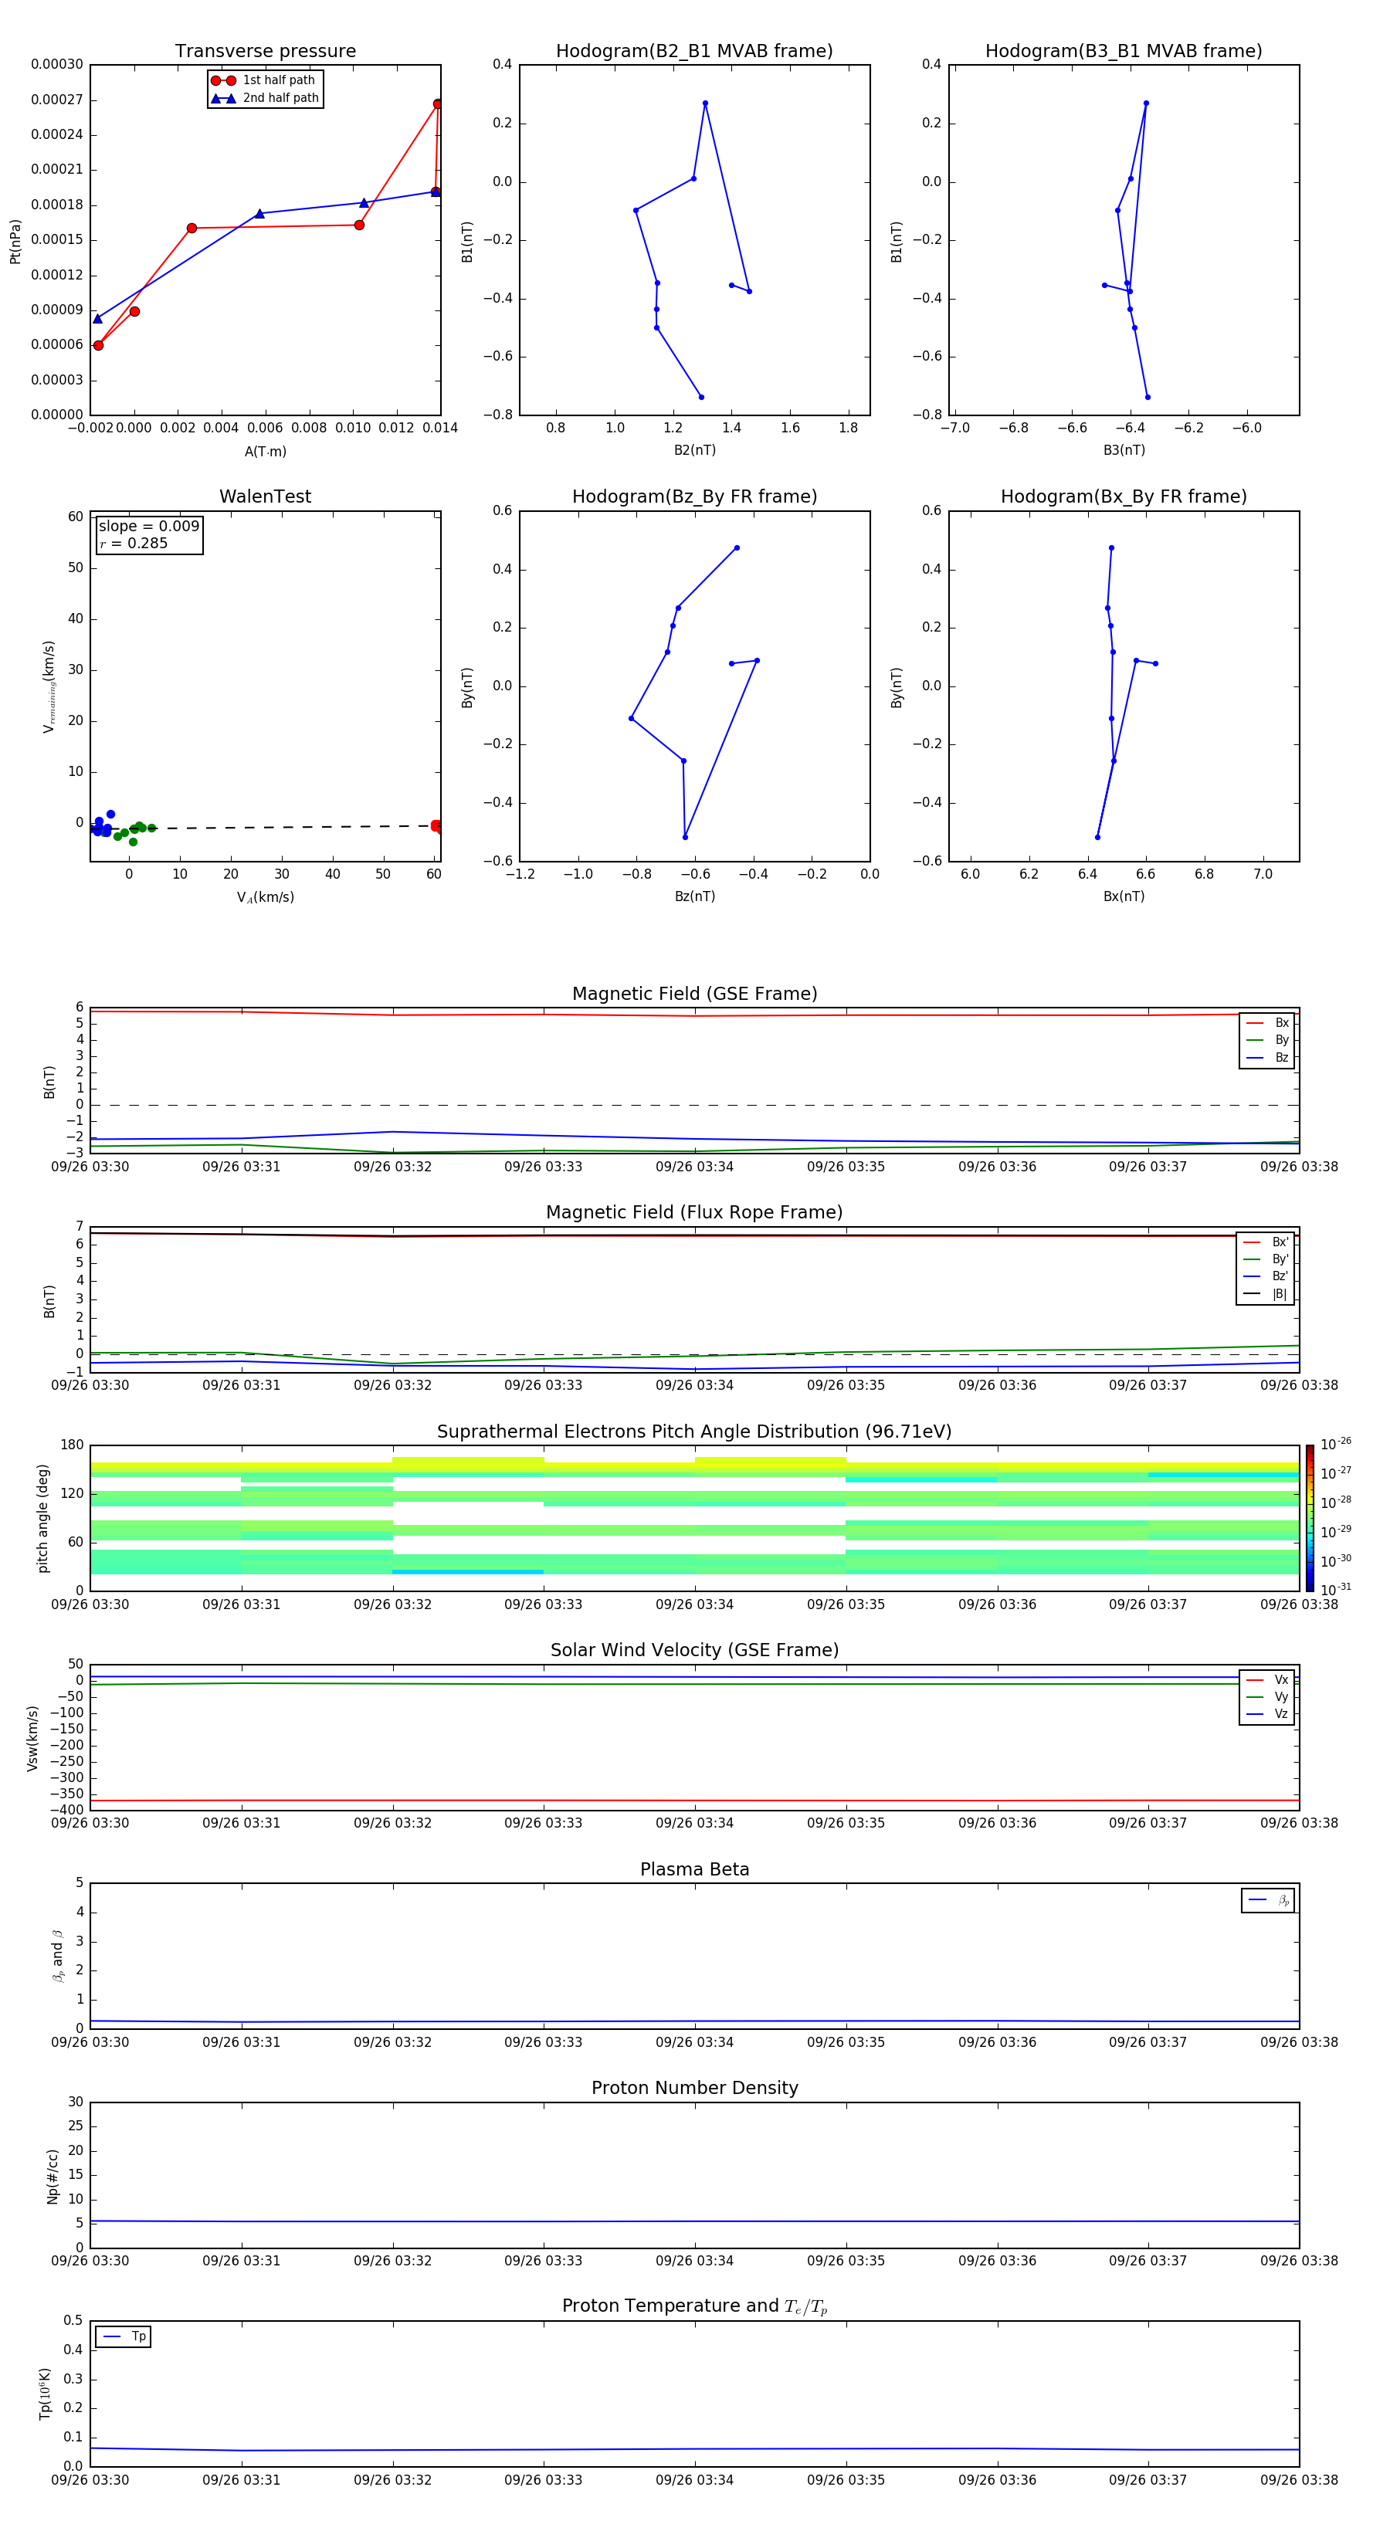Image resolution: width=1390 pixels, height=2548 pixels.
Task: Click the "βp and β" y-axis label
Action: [57, 1956]
